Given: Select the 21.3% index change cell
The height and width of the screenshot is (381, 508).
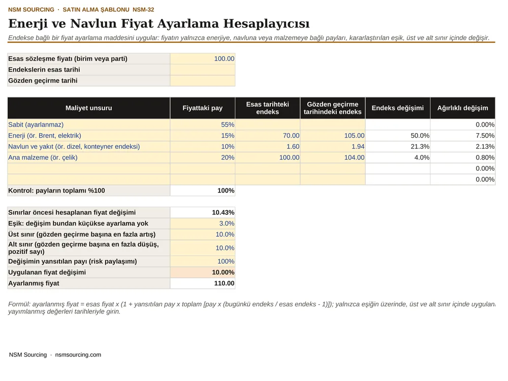Looking at the screenshot, I should [x=398, y=147].
